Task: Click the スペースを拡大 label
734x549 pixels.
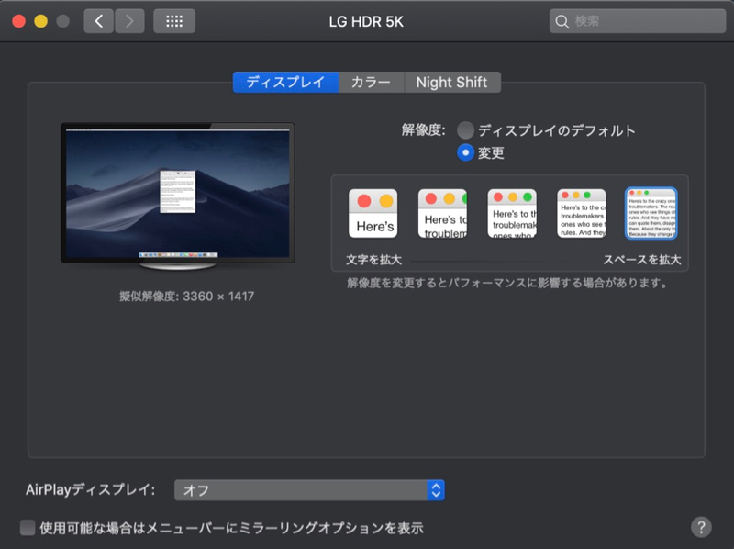Action: pyautogui.click(x=641, y=260)
